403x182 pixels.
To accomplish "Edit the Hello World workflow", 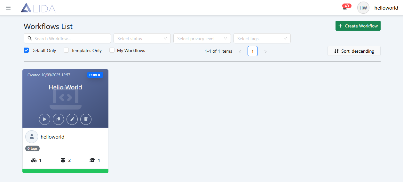I will (72, 119).
